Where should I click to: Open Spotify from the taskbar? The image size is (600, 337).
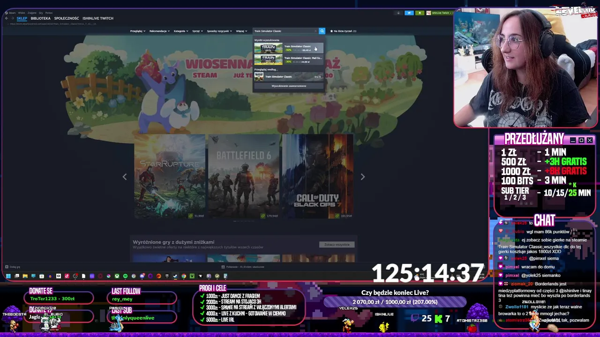(125, 276)
